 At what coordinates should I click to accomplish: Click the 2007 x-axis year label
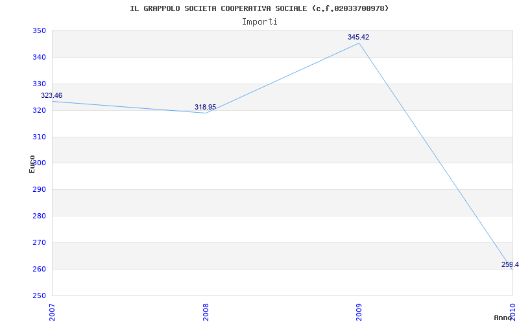click(53, 312)
